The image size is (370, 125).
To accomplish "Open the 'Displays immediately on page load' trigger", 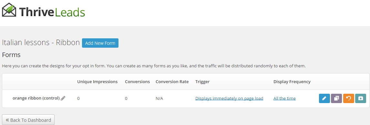I will pos(229,98).
